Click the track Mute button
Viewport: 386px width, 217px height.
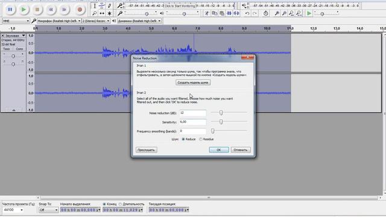point(7,49)
